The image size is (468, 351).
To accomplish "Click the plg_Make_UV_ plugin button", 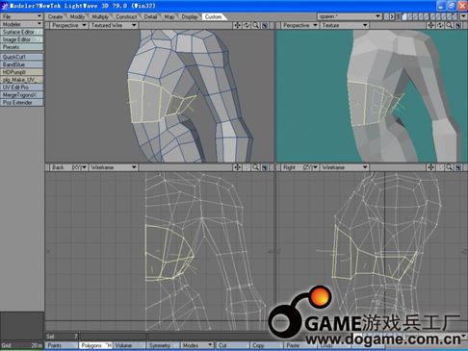I will [x=21, y=80].
